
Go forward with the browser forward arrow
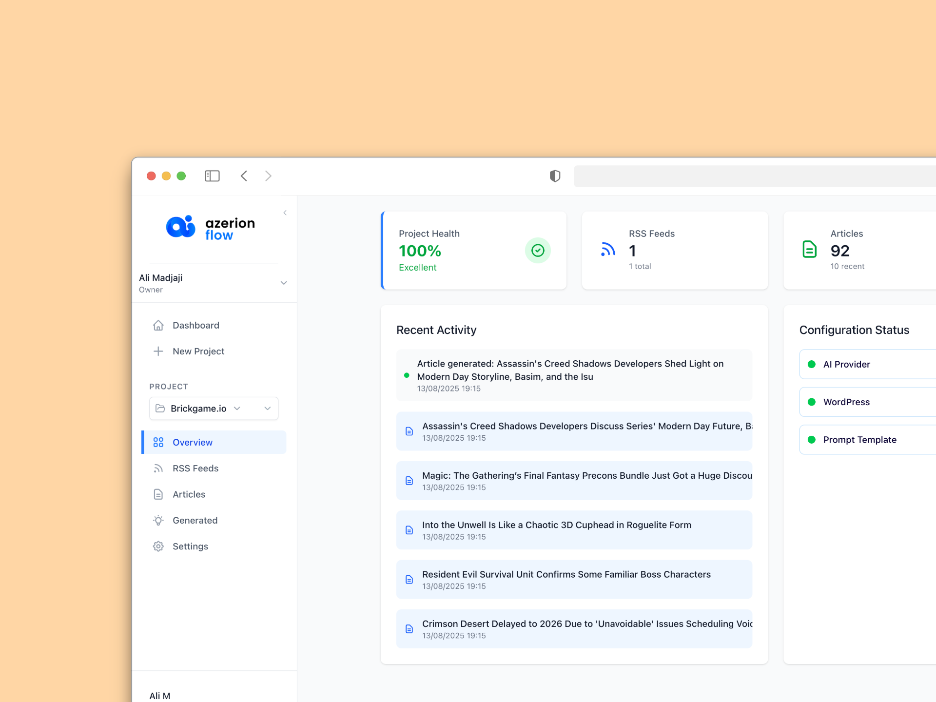point(268,176)
